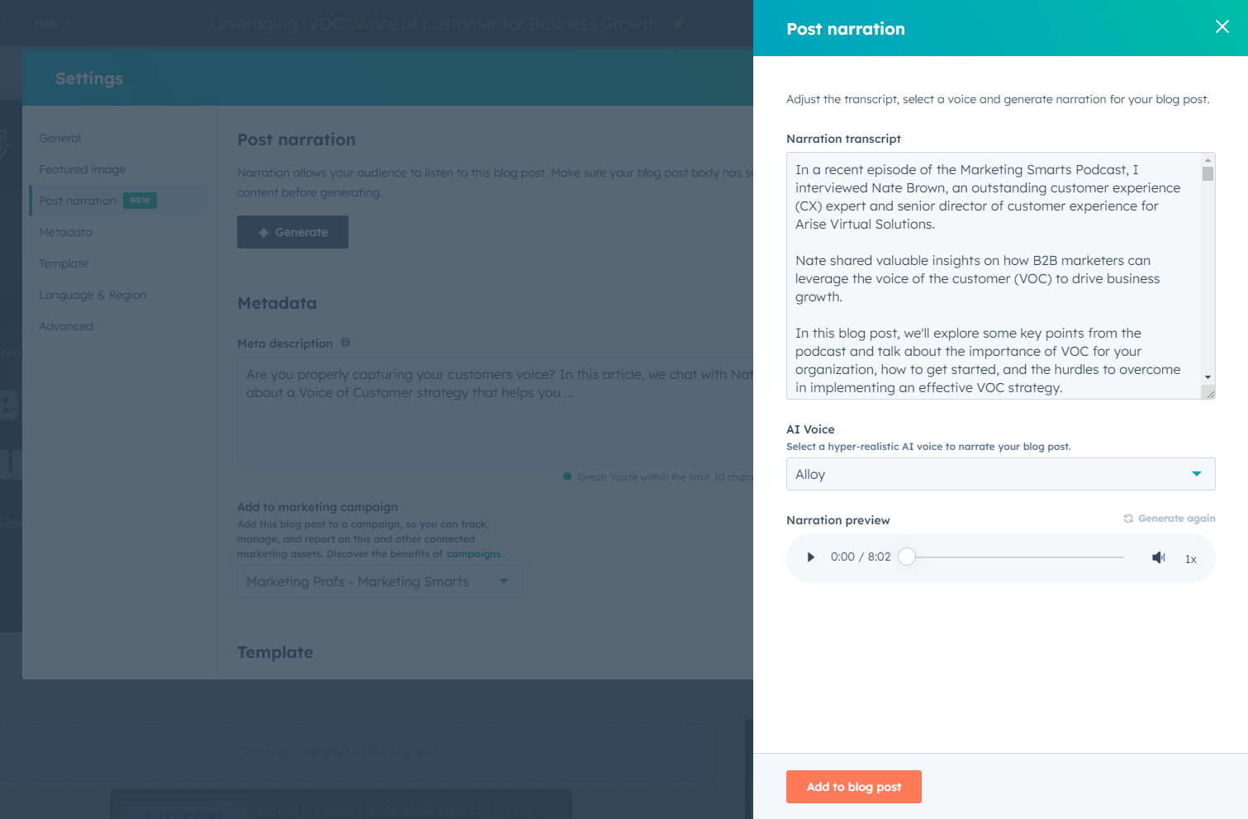Click Generate again
Image resolution: width=1248 pixels, height=819 pixels.
[1176, 518]
